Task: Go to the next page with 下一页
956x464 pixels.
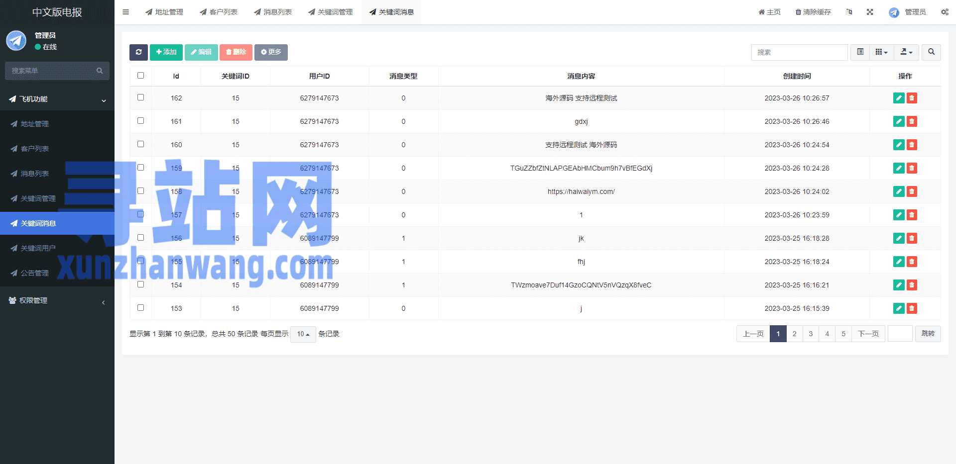Action: 868,334
